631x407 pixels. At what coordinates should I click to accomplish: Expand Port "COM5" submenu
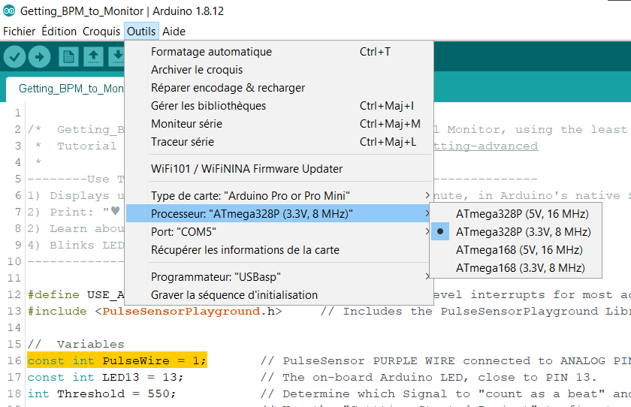[279, 232]
